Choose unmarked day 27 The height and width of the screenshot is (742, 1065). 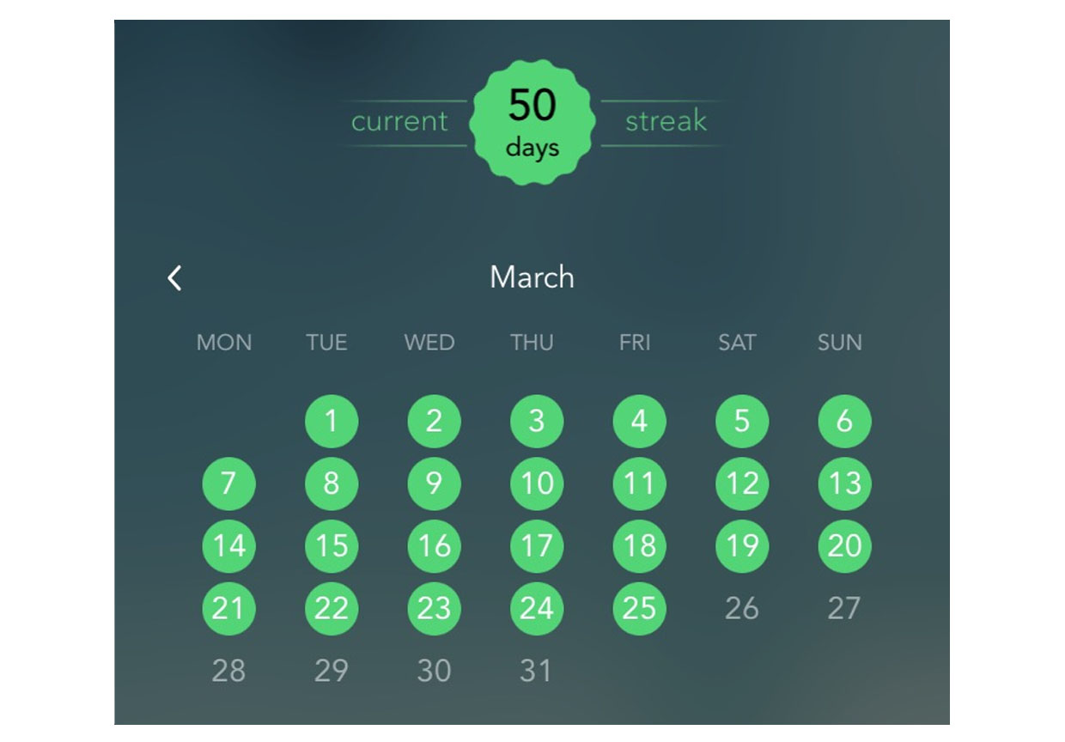(x=844, y=608)
